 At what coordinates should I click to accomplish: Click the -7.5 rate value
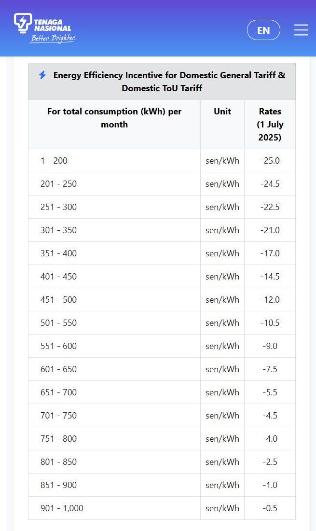tap(270, 369)
